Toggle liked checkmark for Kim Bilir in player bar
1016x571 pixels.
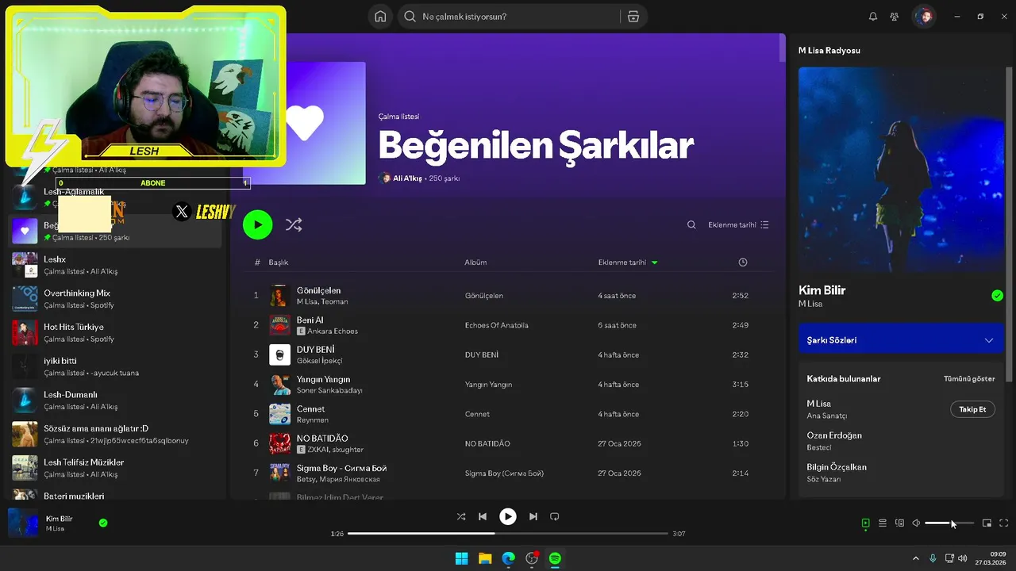click(103, 523)
